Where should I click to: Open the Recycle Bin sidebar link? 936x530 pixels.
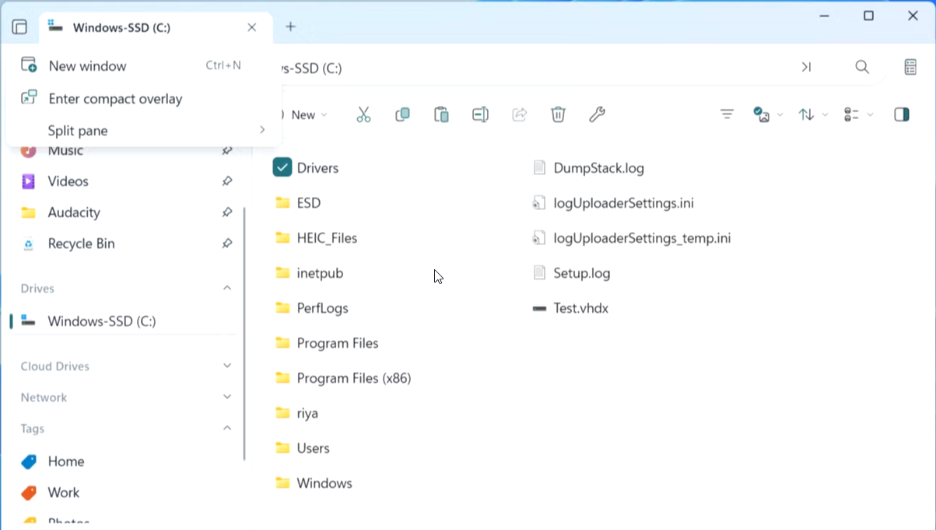click(81, 244)
